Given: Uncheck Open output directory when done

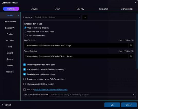Looking at the screenshot, I should coord(25,65).
